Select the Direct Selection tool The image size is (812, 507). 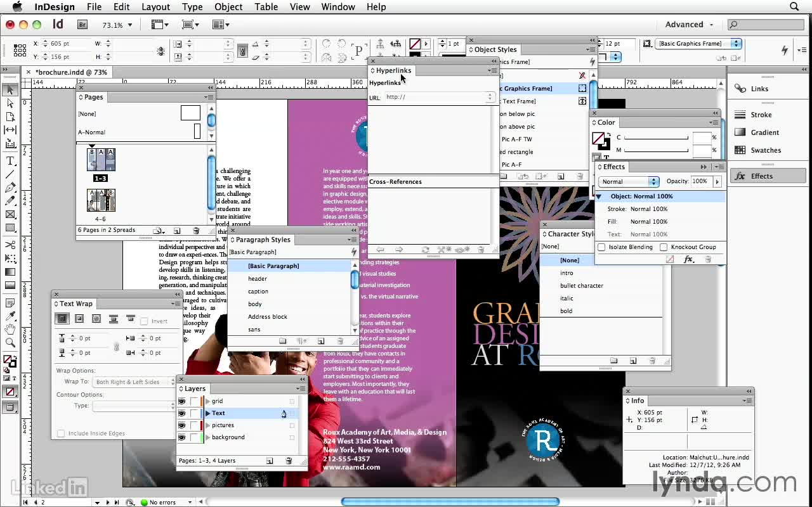tap(10, 103)
